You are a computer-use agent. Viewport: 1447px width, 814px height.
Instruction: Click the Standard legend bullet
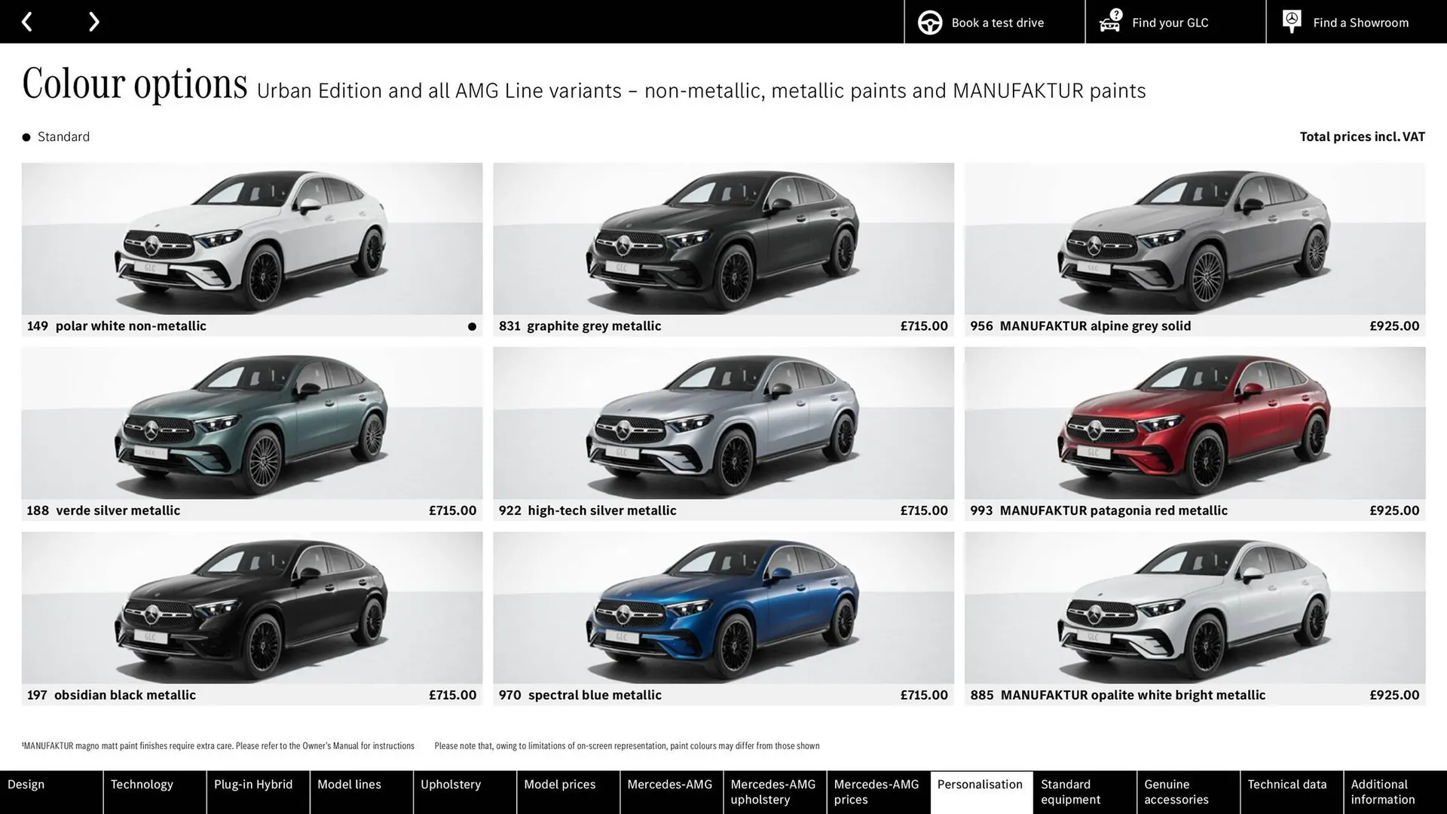26,136
